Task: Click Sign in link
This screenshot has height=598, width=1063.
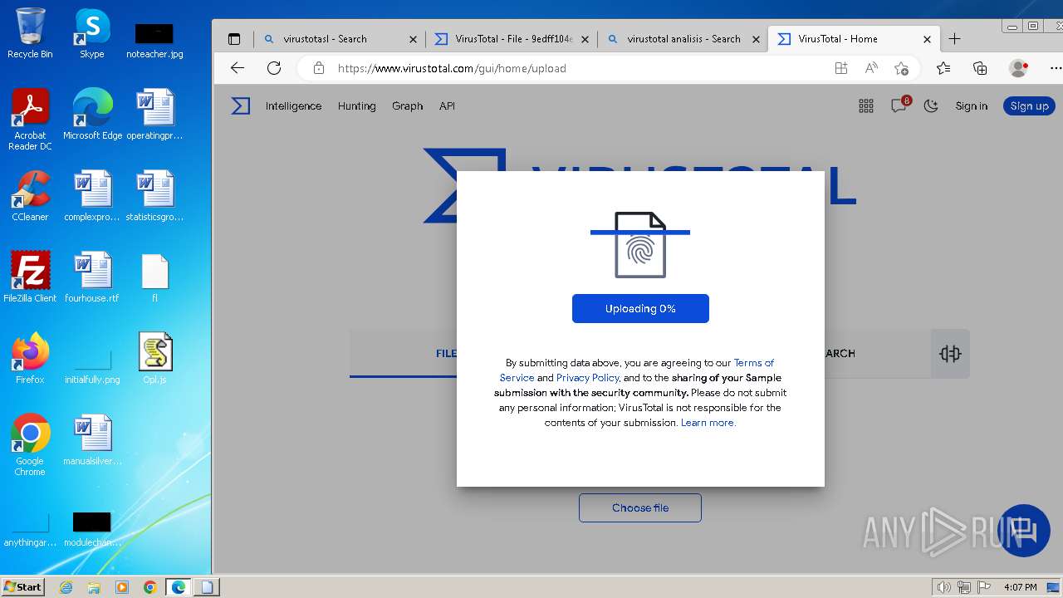Action: point(972,105)
